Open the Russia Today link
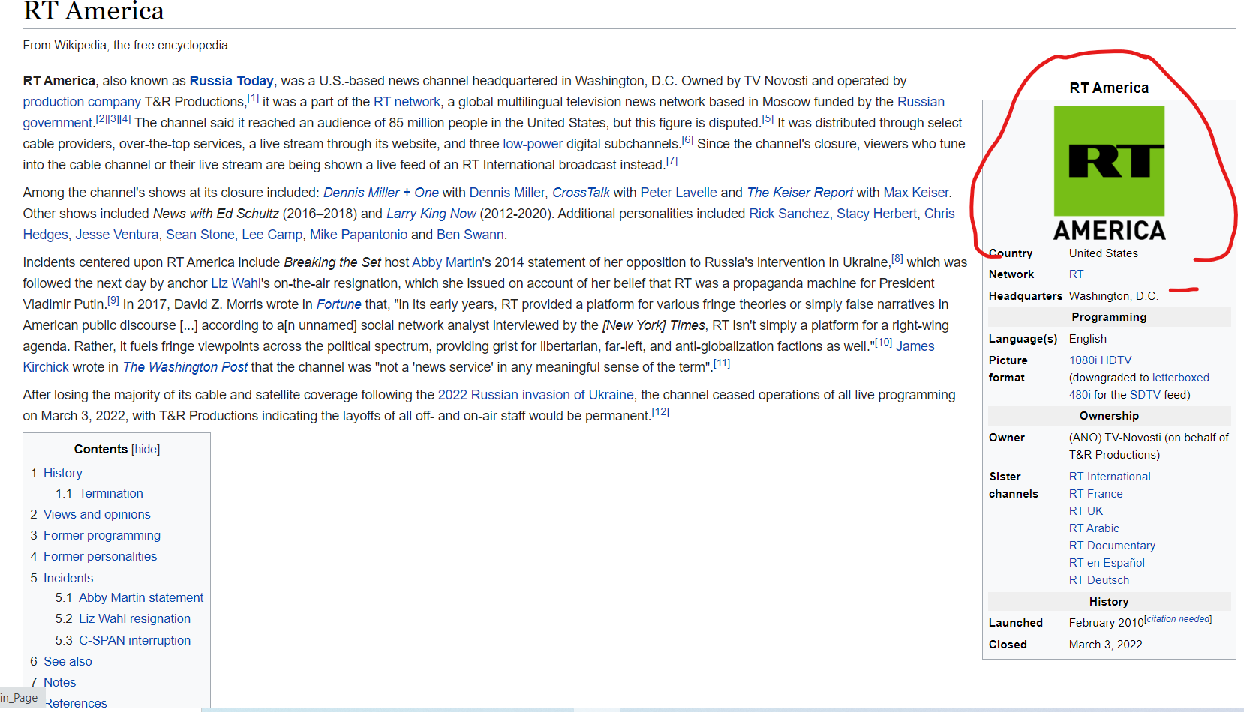1244x712 pixels. 231,81
